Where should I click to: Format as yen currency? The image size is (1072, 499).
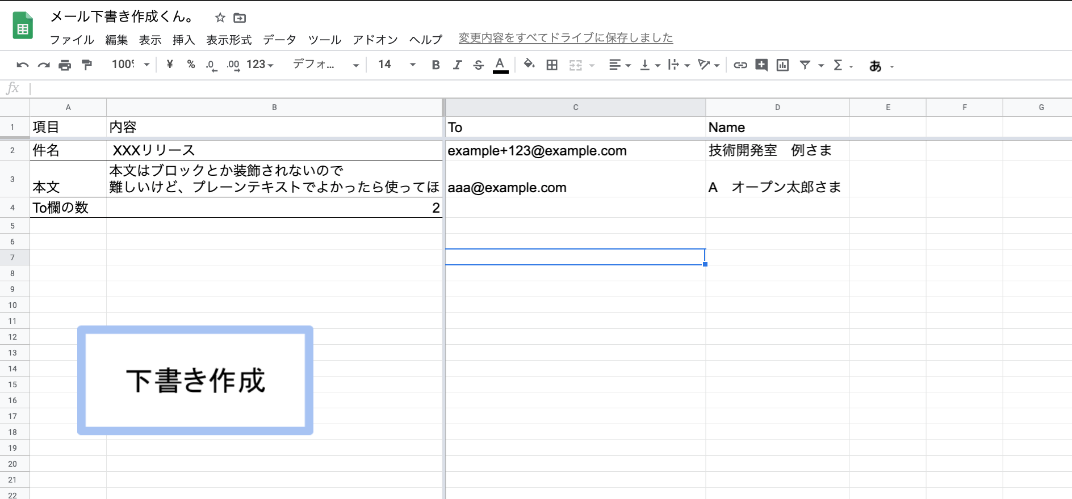170,65
